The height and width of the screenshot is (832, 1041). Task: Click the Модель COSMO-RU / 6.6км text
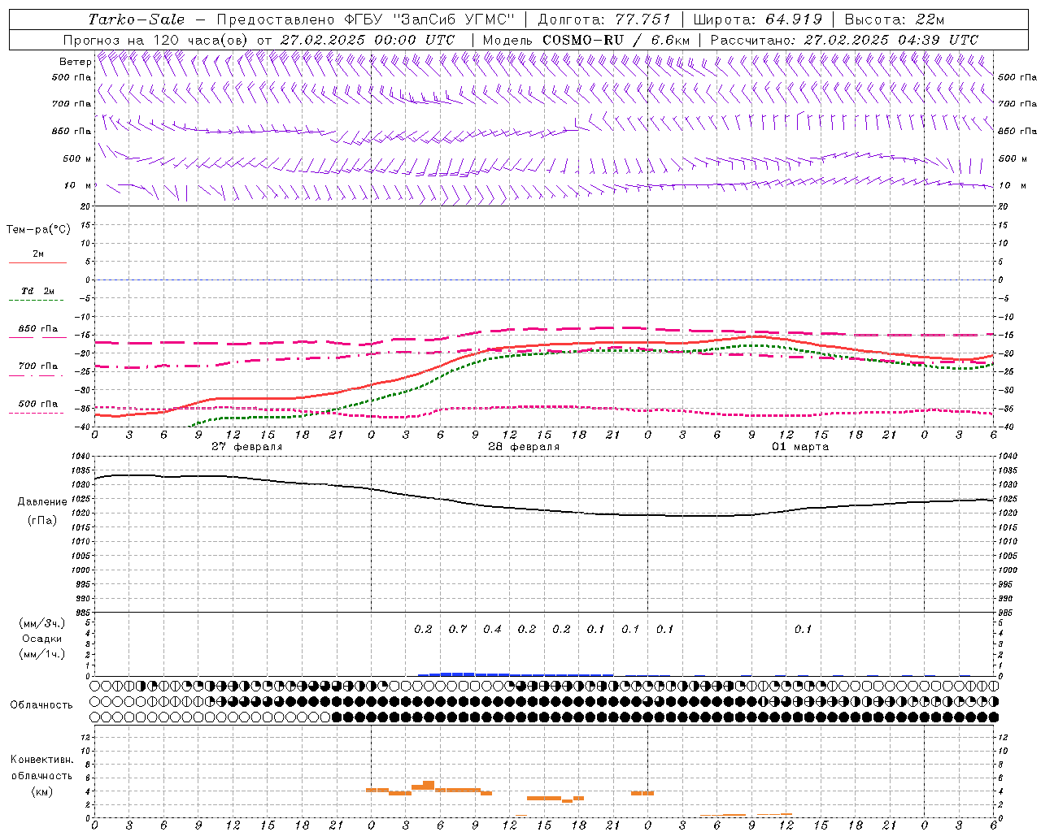pyautogui.click(x=586, y=40)
